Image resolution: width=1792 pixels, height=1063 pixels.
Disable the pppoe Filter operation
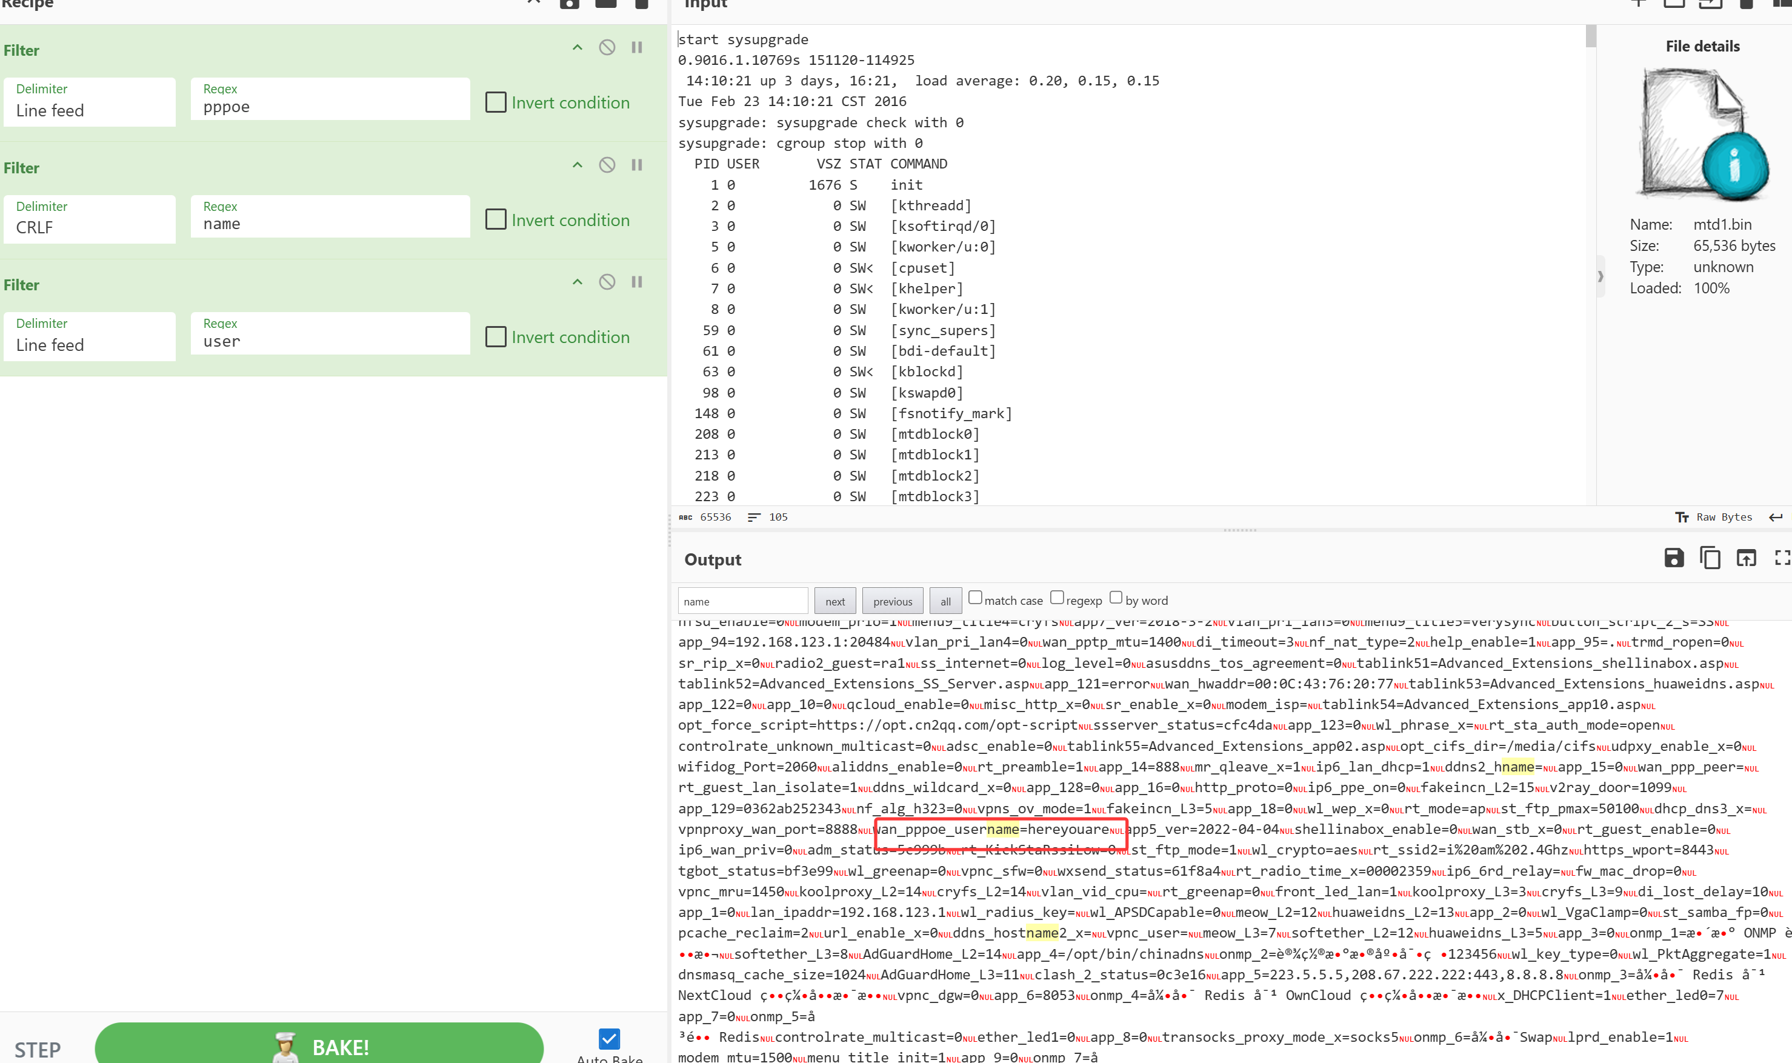click(x=607, y=47)
